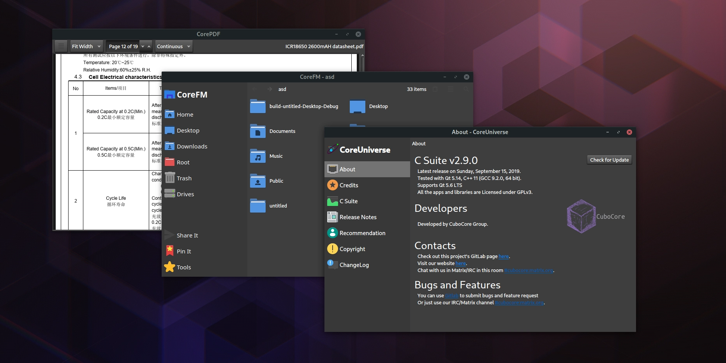Follow the GitLab page 'here' link
Viewport: 726px width, 363px height.
tap(504, 257)
